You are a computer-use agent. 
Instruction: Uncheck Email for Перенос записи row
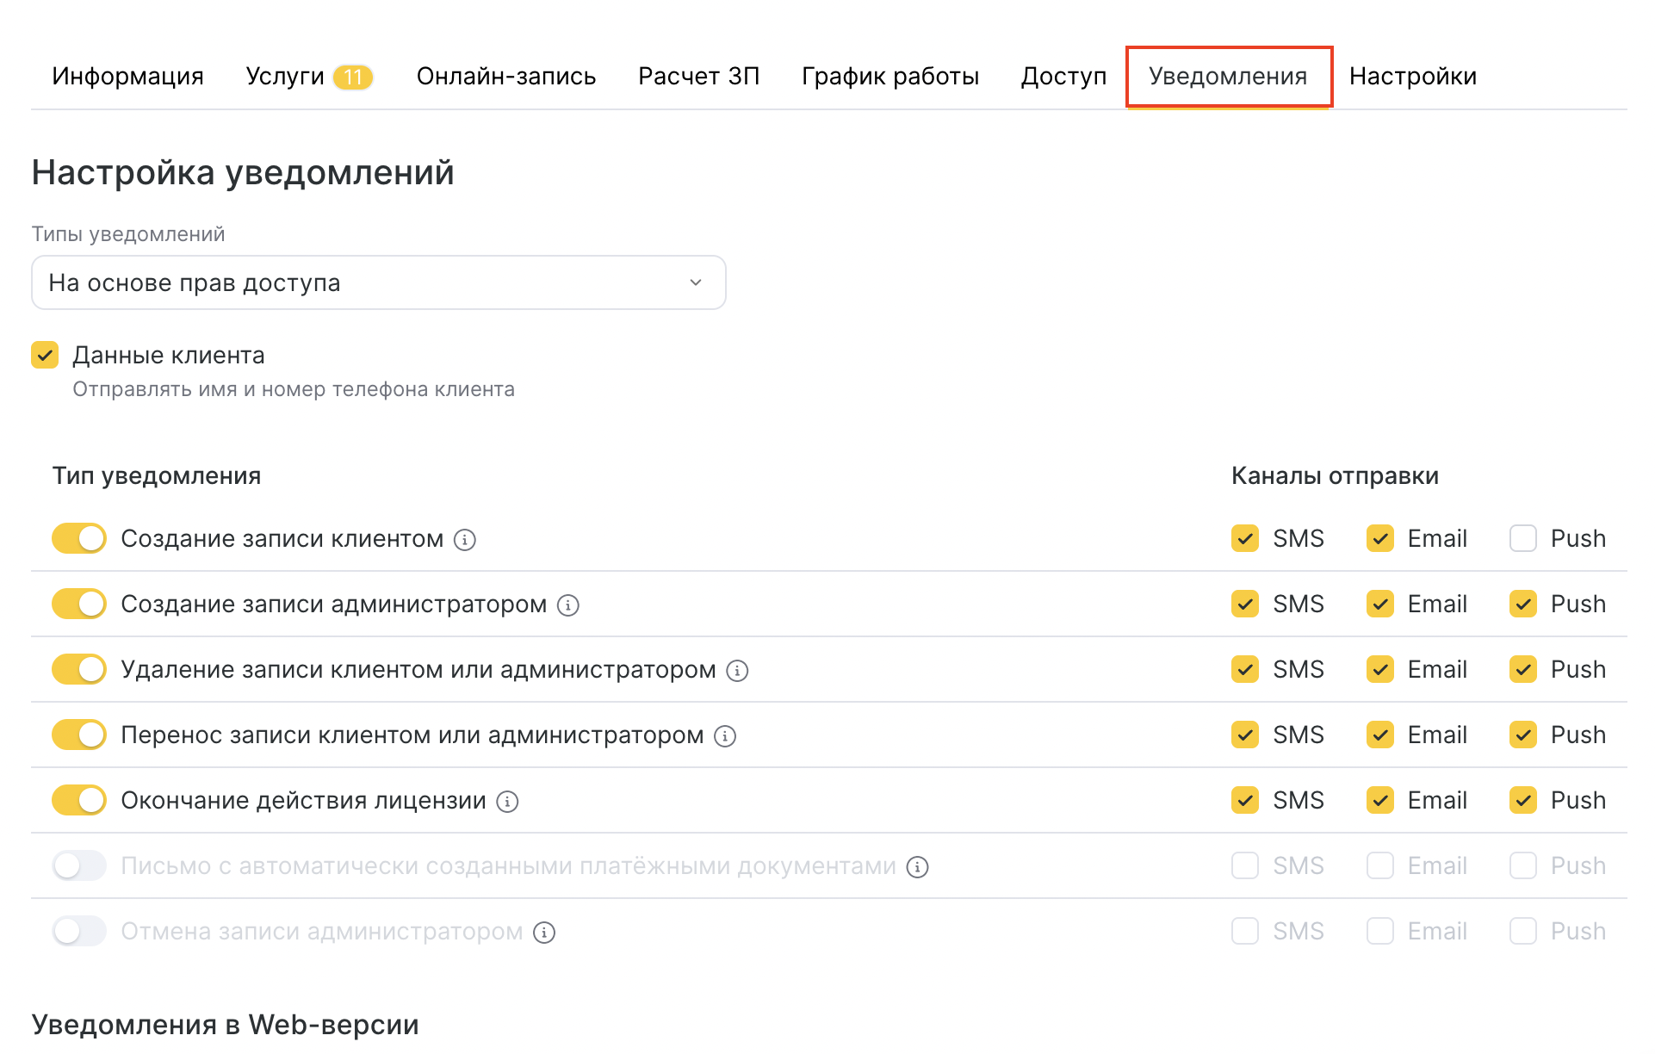1380,735
